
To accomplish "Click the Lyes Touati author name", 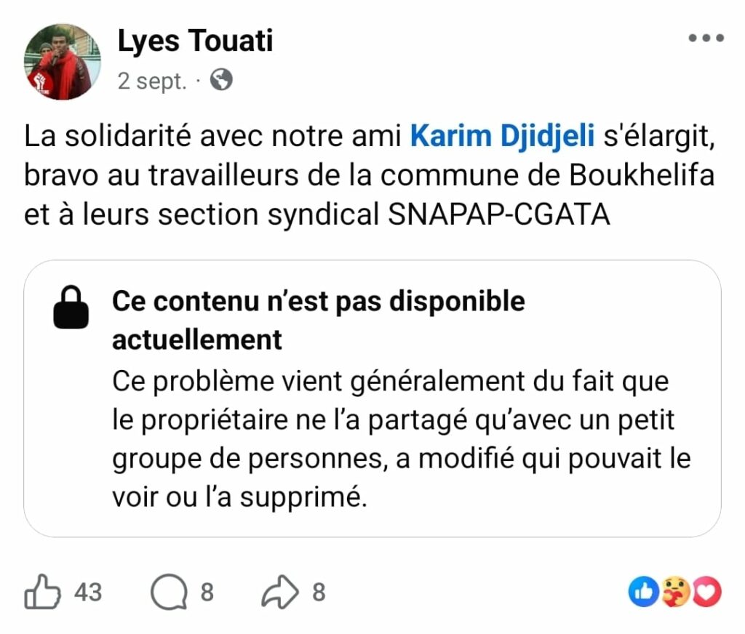I will pyautogui.click(x=195, y=41).
